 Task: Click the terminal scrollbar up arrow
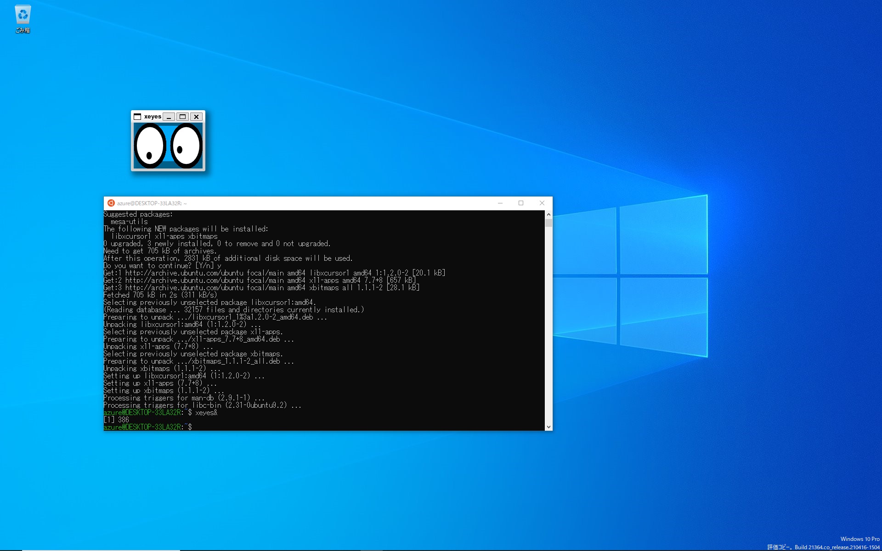tap(548, 214)
